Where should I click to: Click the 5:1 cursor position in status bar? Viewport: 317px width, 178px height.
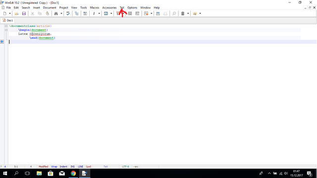pyautogui.click(x=16, y=167)
